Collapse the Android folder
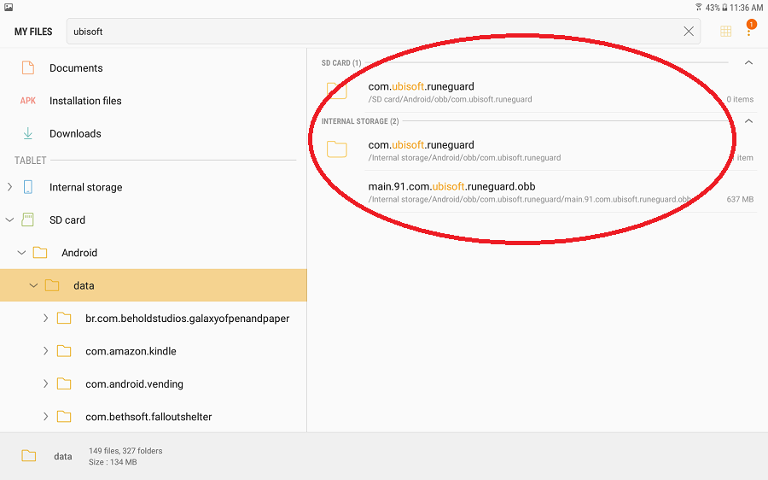 tap(21, 253)
